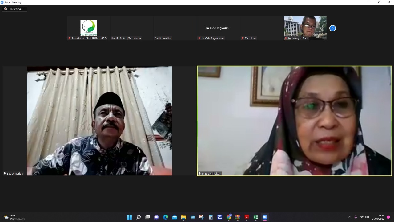Open the Windows Start menu

(x=129, y=217)
